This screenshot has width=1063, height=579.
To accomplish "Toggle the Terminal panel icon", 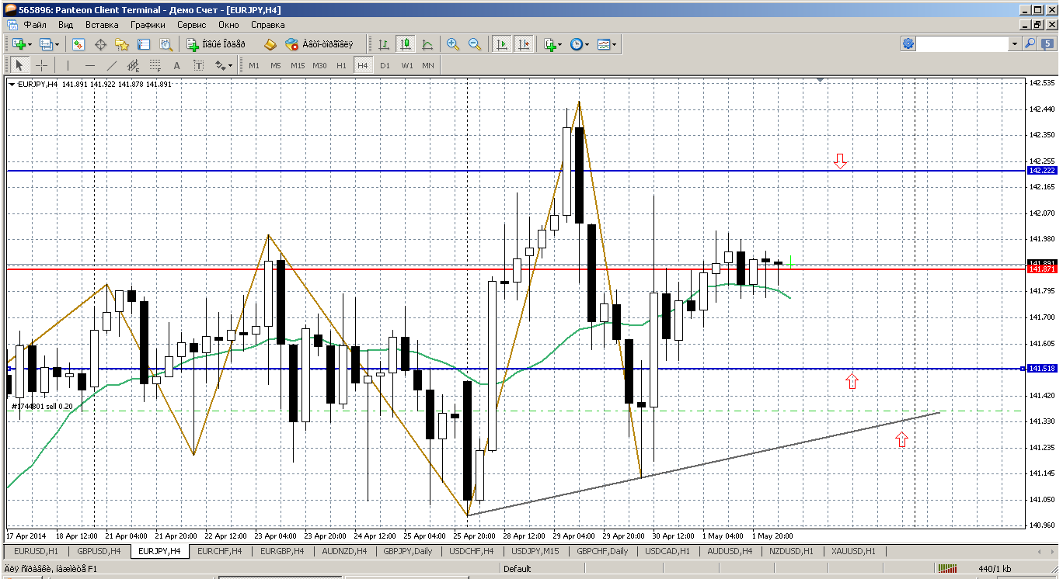I will [x=144, y=44].
